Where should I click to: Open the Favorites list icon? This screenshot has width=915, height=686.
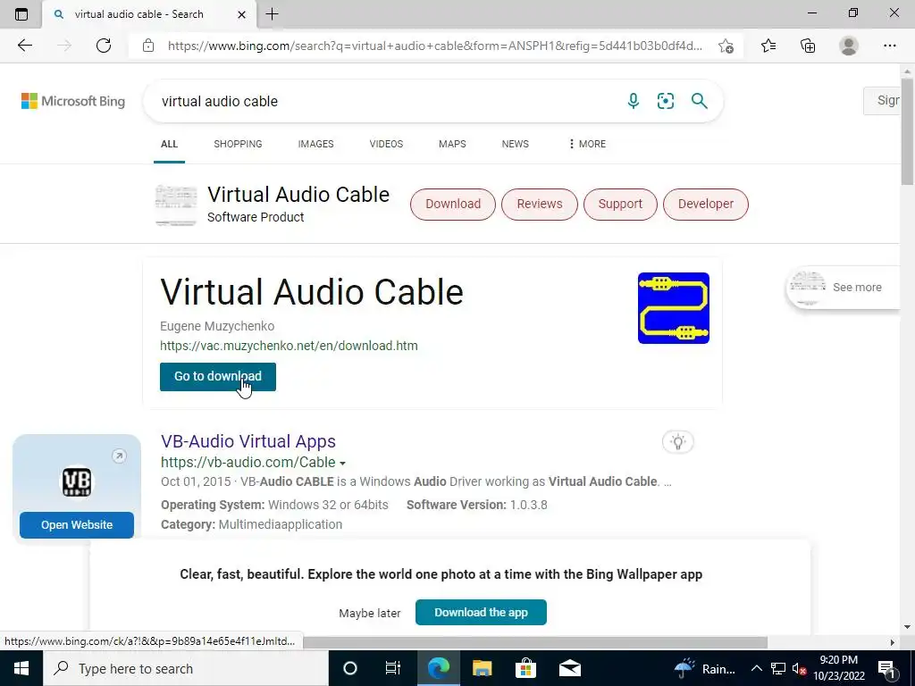tap(768, 46)
